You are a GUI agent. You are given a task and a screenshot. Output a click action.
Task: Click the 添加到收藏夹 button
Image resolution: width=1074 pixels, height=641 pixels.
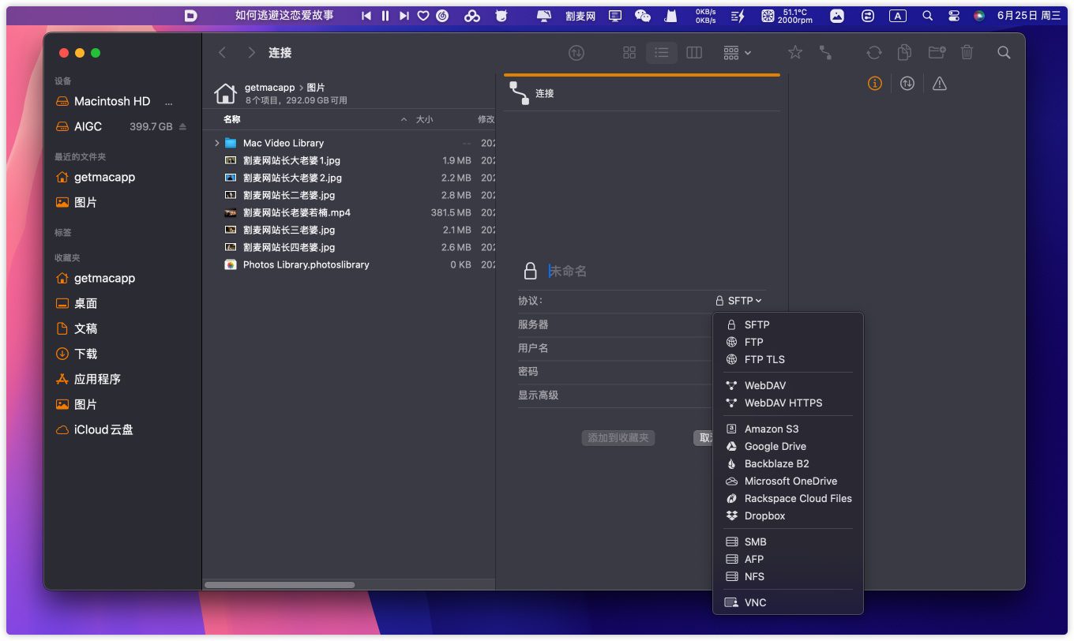pyautogui.click(x=618, y=438)
